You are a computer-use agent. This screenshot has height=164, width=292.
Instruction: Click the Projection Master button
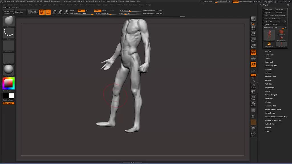[8, 12]
